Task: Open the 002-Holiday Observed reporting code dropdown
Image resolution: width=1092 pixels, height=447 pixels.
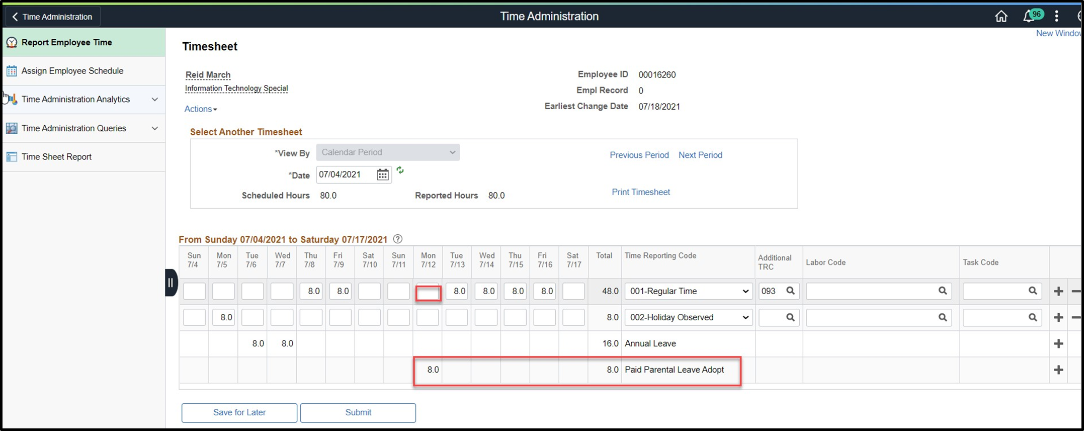Action: (689, 317)
